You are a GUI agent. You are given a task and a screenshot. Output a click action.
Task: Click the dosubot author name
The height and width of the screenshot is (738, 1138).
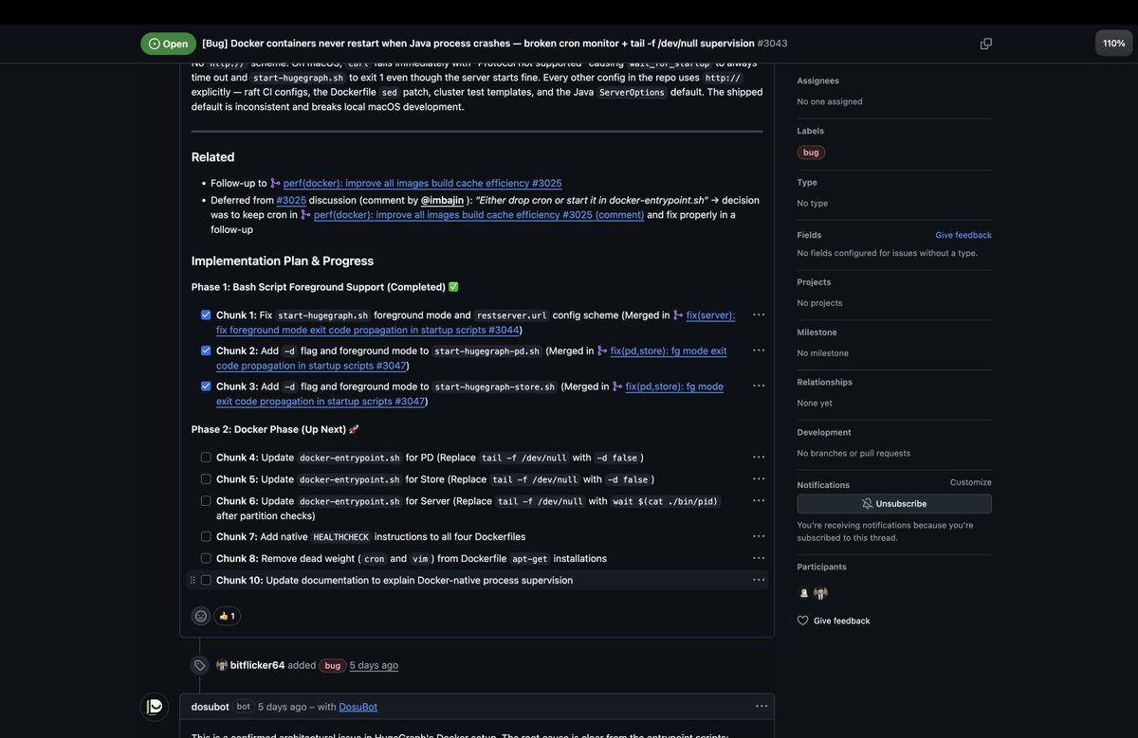[x=211, y=707]
